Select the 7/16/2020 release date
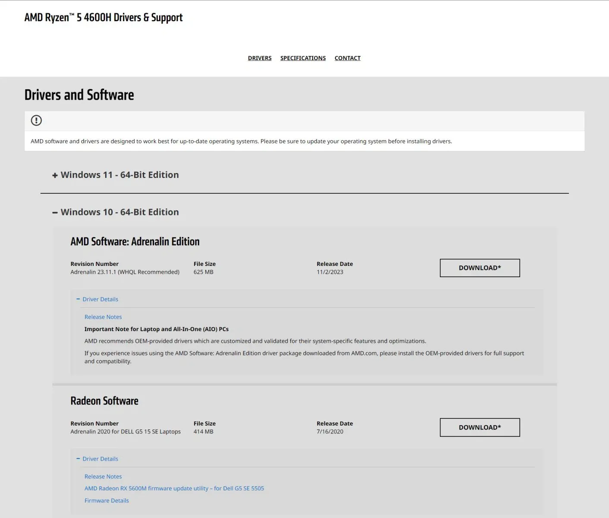Viewport: 609px width, 518px height. pyautogui.click(x=330, y=432)
